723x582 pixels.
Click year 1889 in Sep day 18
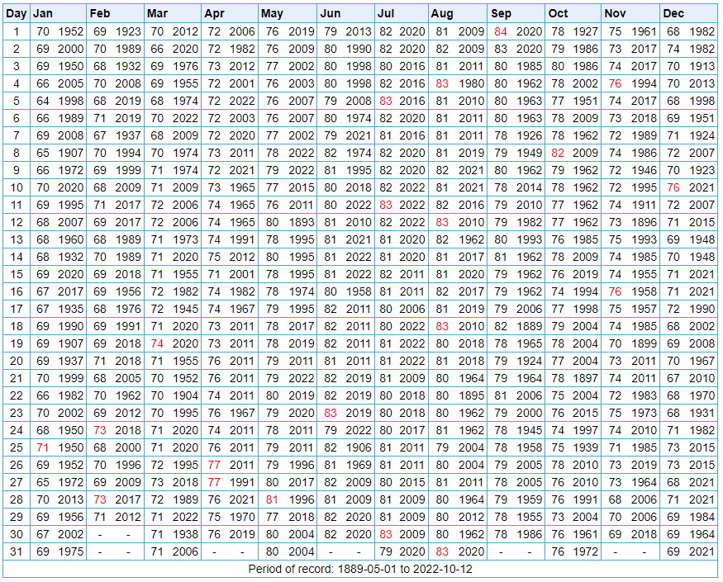pyautogui.click(x=529, y=326)
